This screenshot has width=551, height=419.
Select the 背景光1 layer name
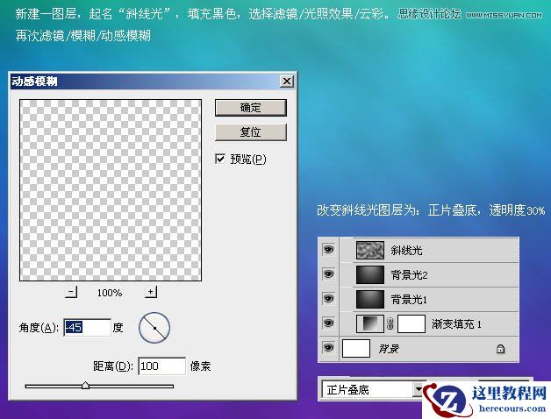(x=410, y=300)
